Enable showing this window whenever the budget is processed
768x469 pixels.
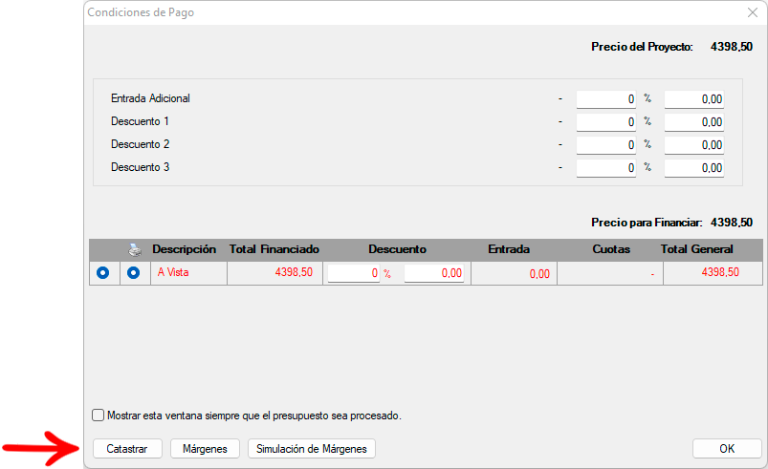click(x=98, y=416)
